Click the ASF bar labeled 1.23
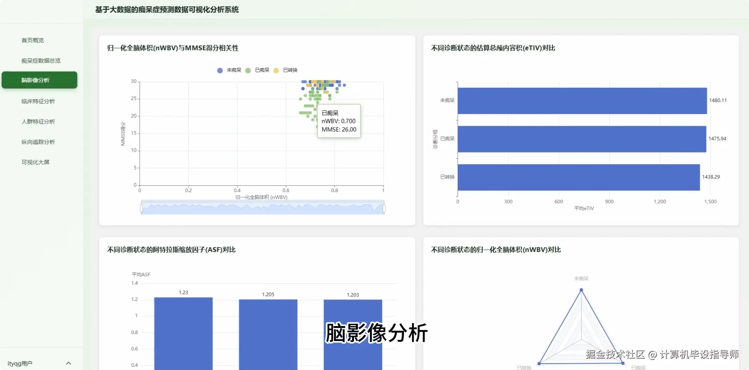Screen dimensions: 749x370 pyautogui.click(x=183, y=333)
